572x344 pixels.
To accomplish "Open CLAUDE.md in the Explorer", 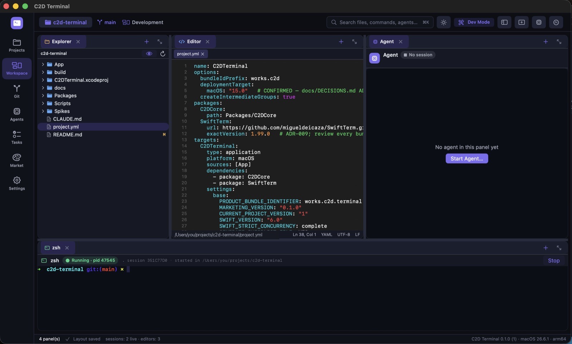I will tap(103, 119).
